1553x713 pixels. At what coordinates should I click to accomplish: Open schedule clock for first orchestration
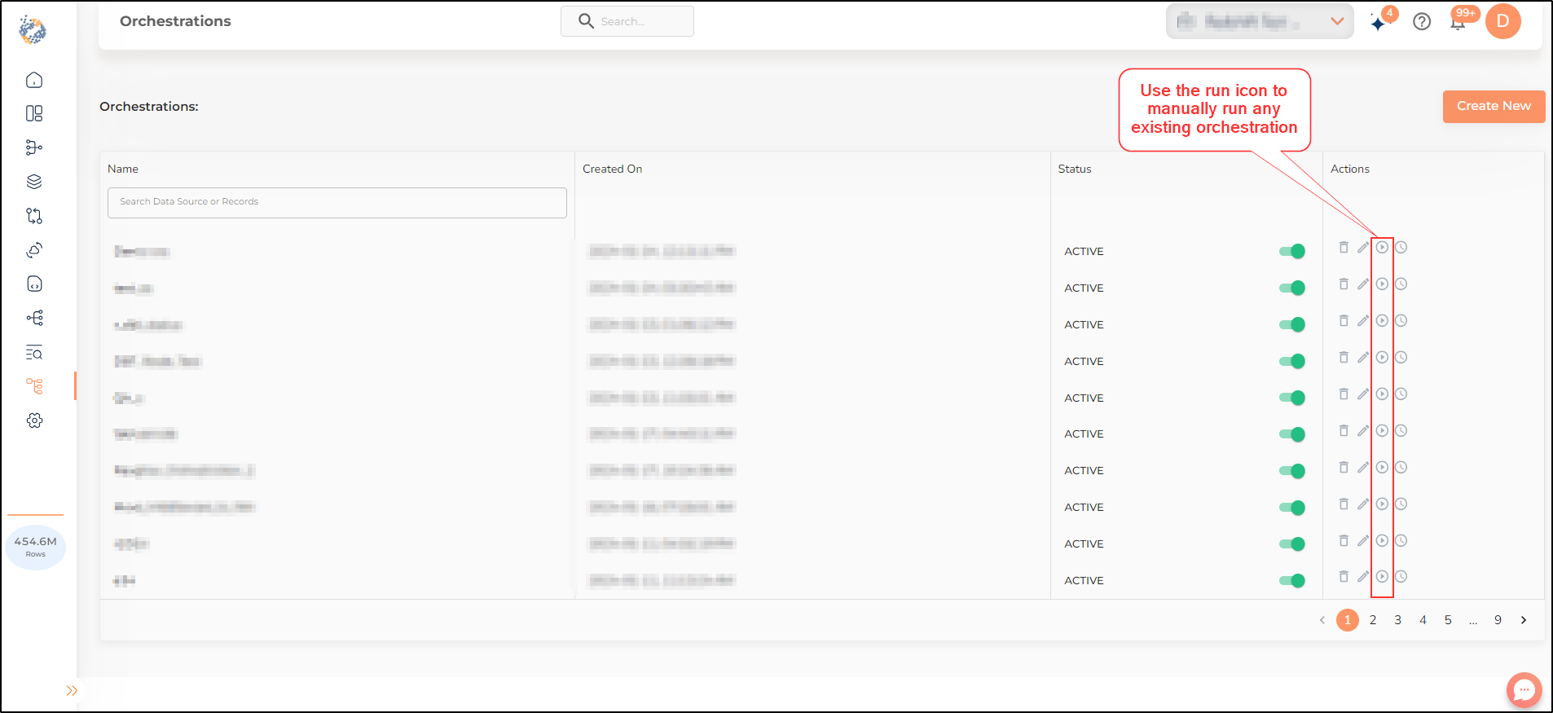[1401, 247]
